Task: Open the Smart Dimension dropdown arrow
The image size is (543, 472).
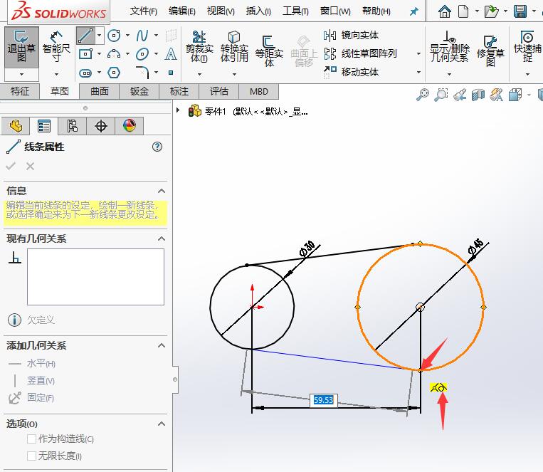Action: click(56, 74)
